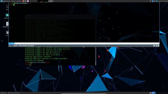168x94 pixels.
Task: Open the System menu
Action: (x=19, y=1)
